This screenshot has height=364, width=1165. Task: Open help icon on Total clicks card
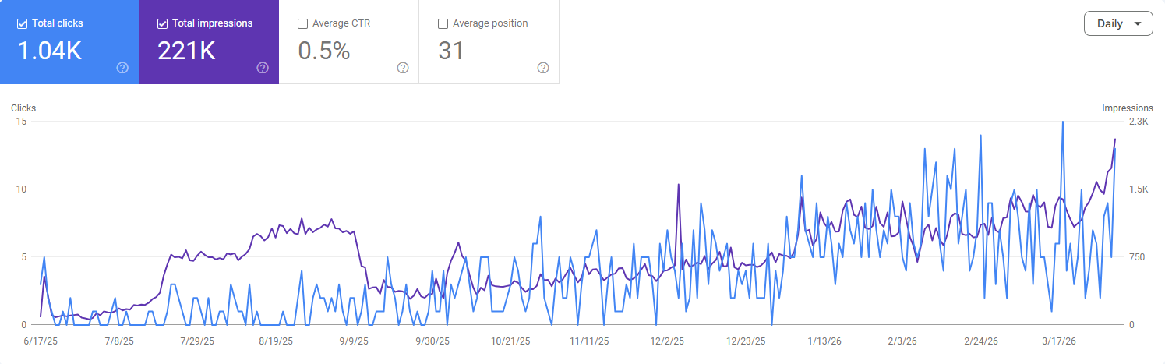pos(122,68)
